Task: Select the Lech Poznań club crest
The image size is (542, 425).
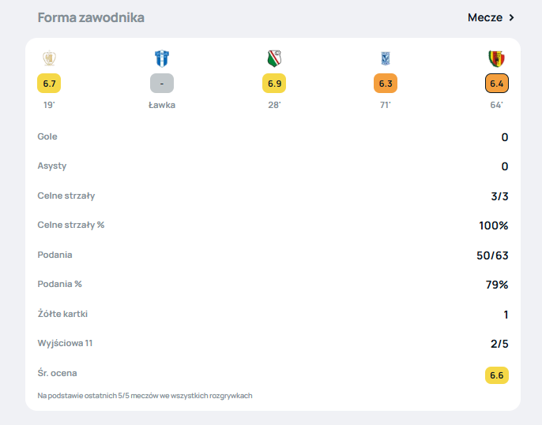Action: [x=386, y=58]
